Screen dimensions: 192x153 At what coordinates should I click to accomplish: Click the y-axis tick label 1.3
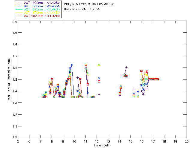15,103
